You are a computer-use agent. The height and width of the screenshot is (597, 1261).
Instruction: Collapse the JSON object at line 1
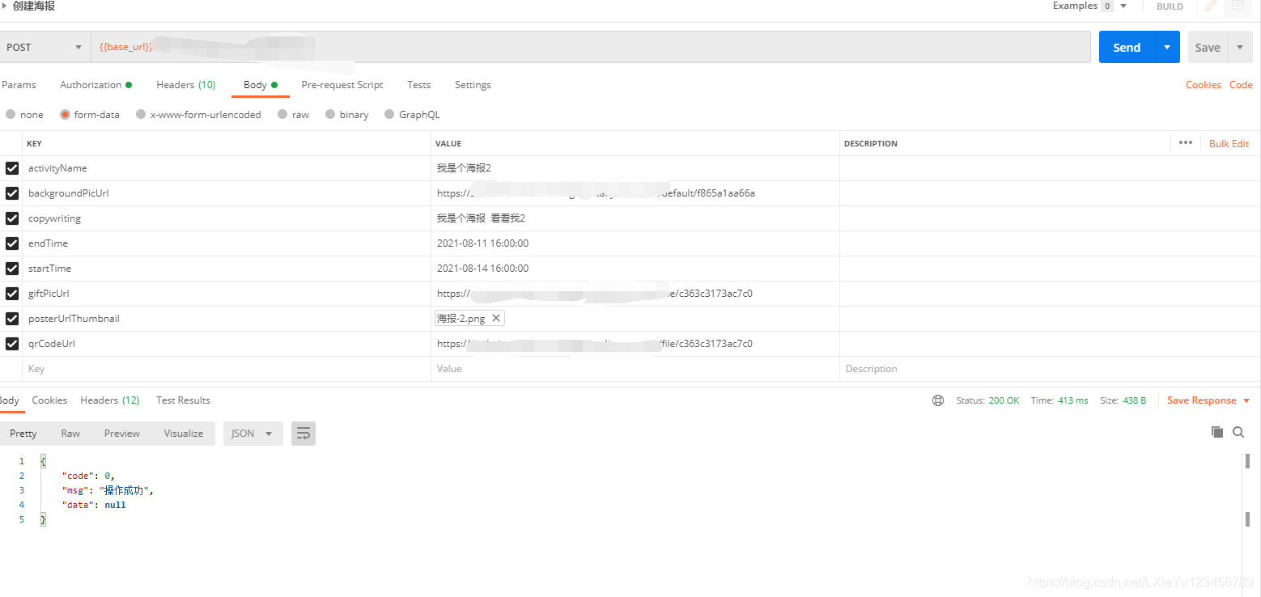[x=43, y=461]
